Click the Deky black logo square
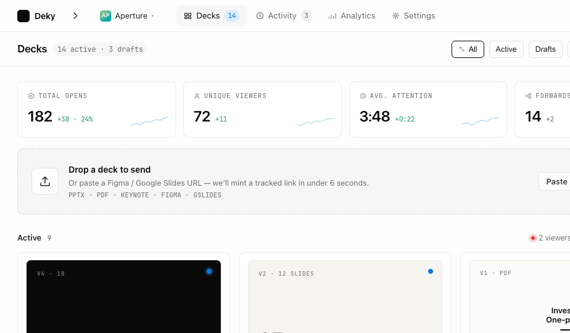The width and height of the screenshot is (570, 333). coord(23,16)
